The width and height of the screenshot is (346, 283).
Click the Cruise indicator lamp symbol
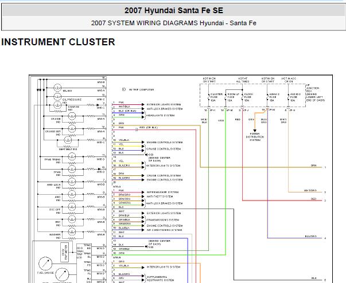72,116
